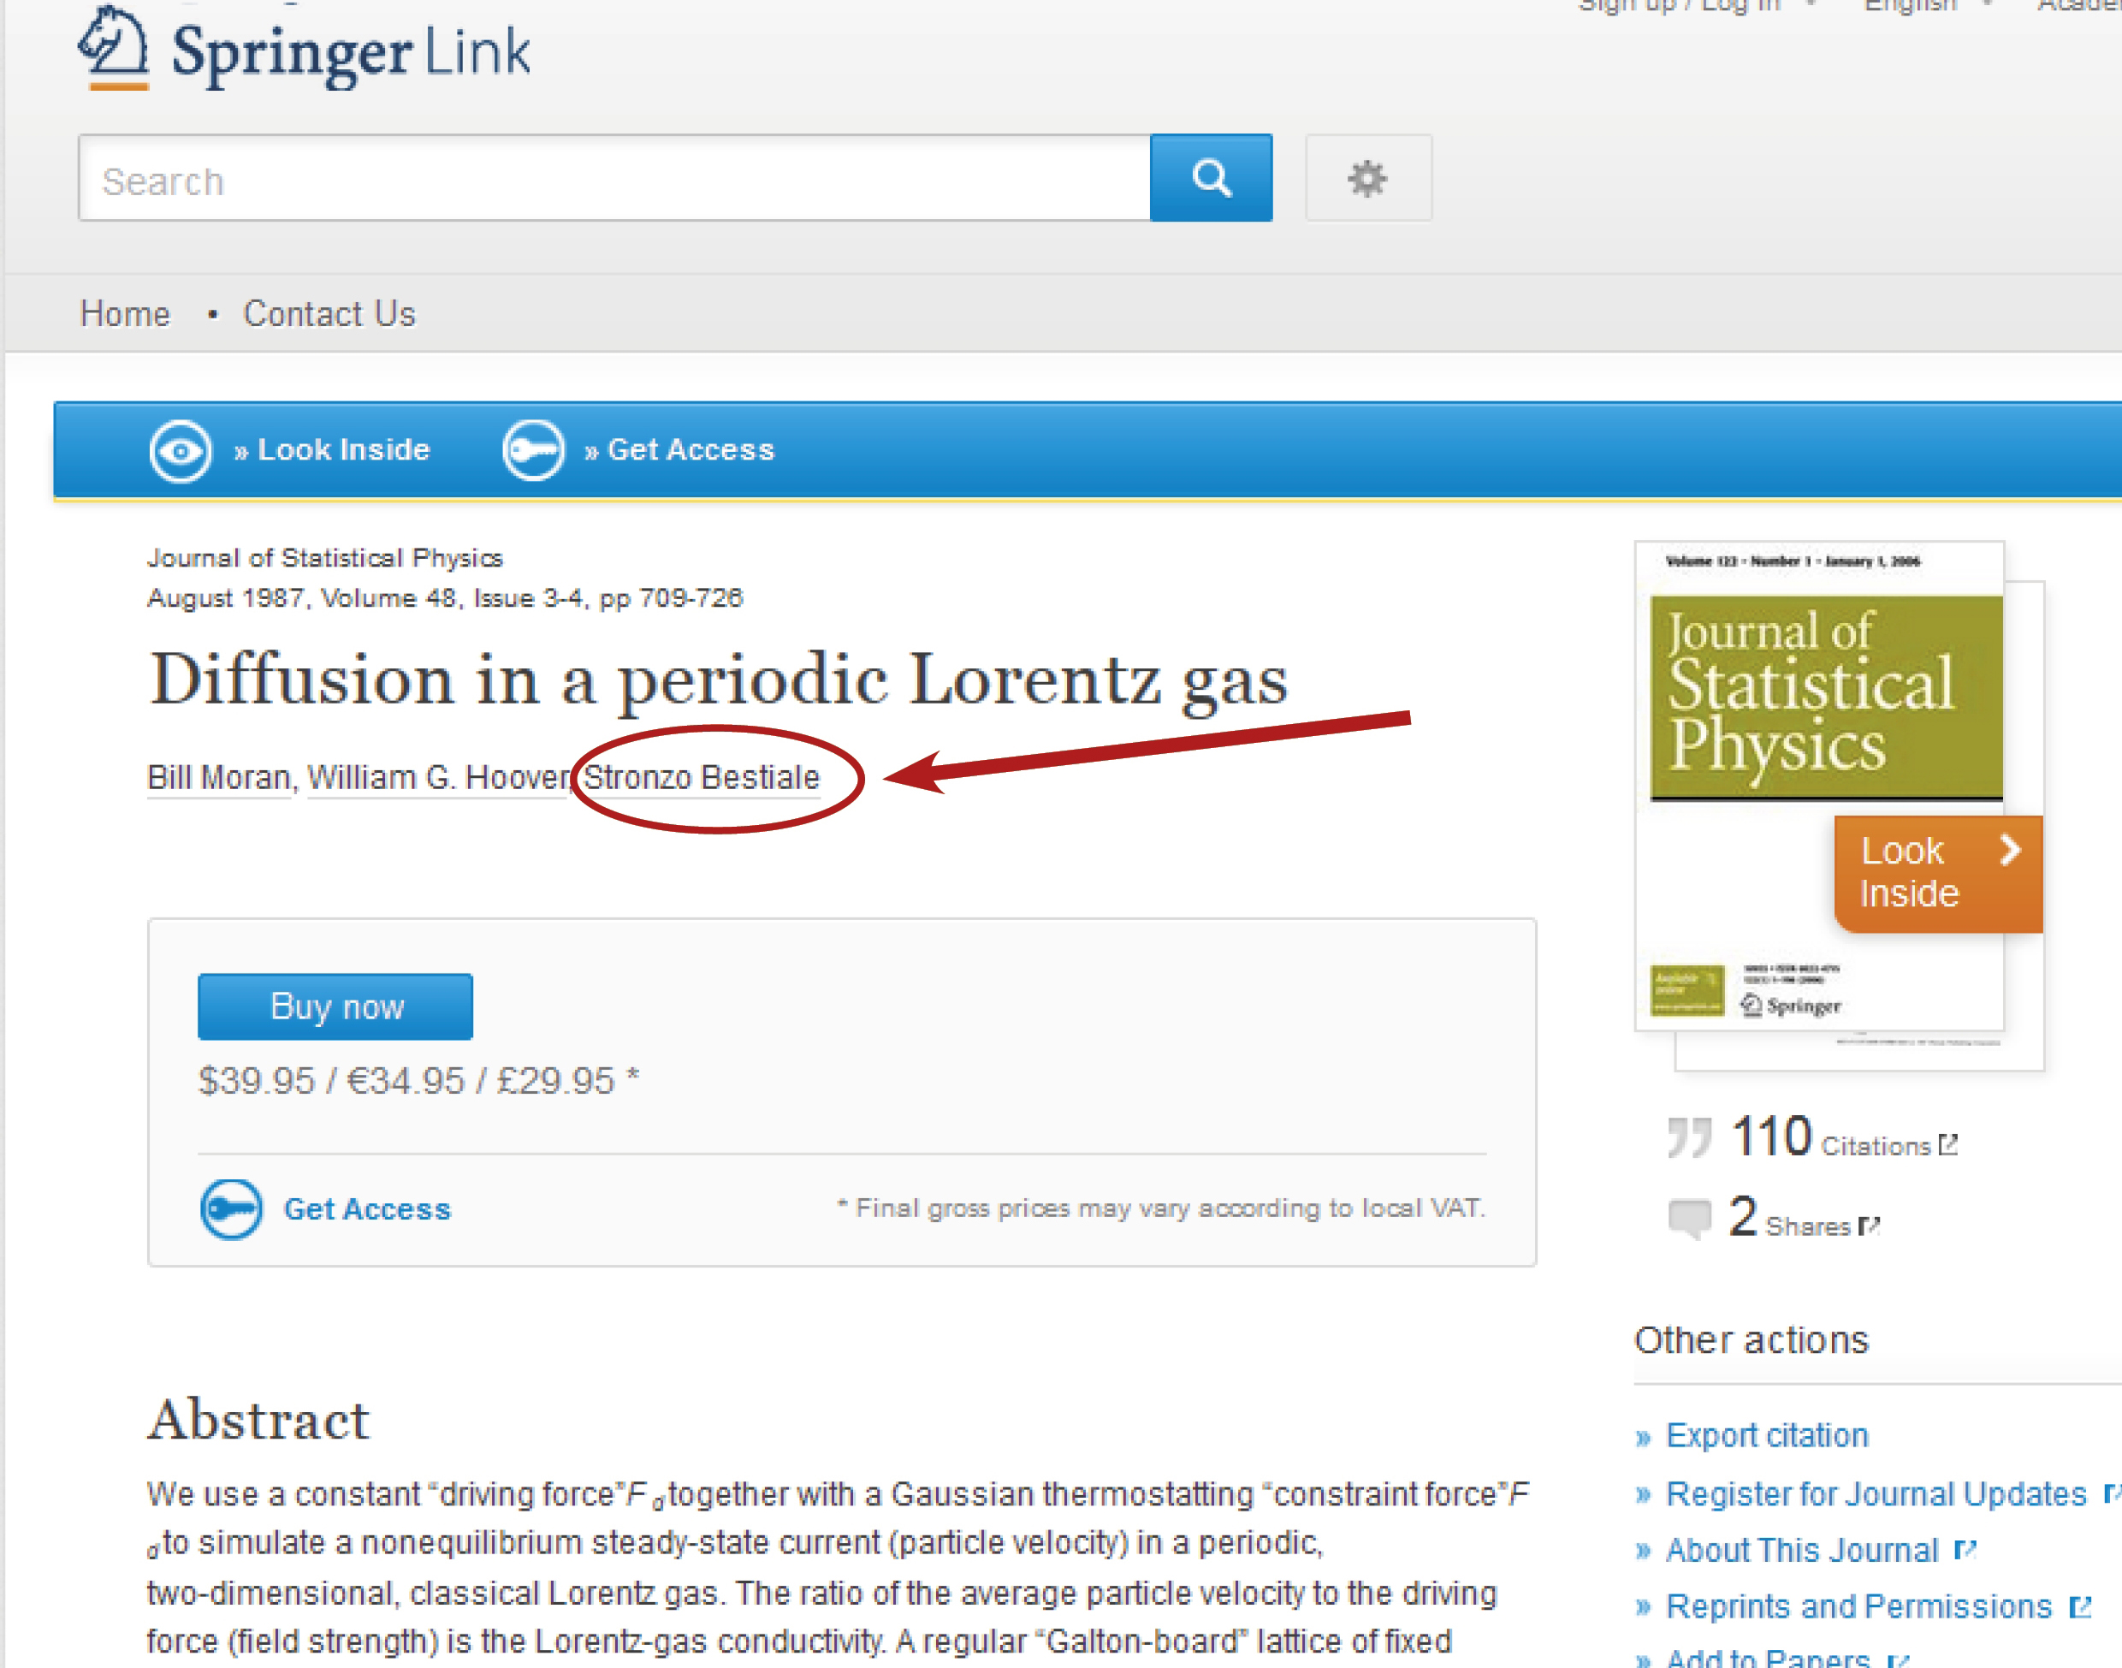Open the search settings gear icon
The width and height of the screenshot is (2122, 1668).
[x=1367, y=178]
